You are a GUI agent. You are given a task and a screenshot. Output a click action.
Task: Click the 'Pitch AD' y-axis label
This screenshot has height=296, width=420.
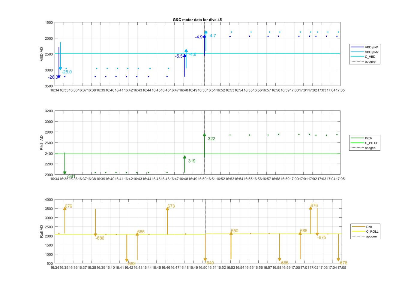tap(41, 143)
